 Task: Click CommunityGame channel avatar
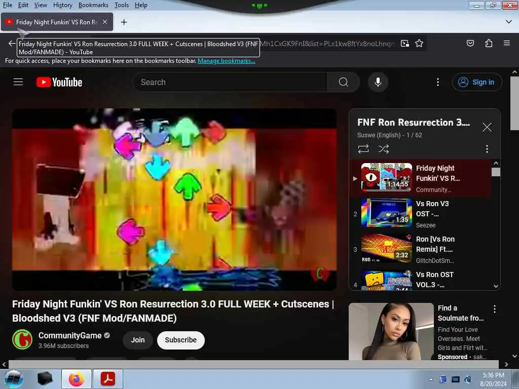pos(22,339)
